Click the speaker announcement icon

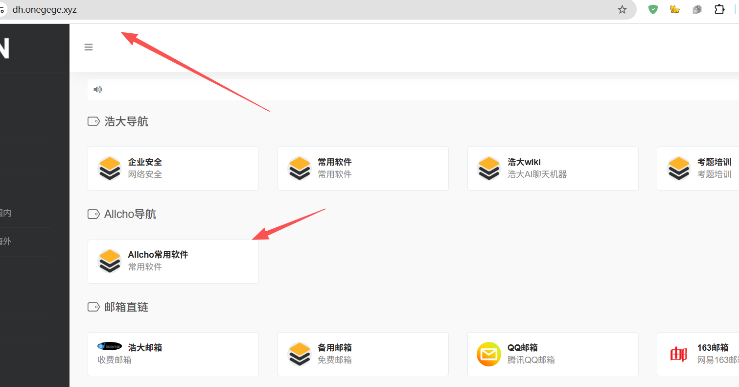(x=98, y=90)
